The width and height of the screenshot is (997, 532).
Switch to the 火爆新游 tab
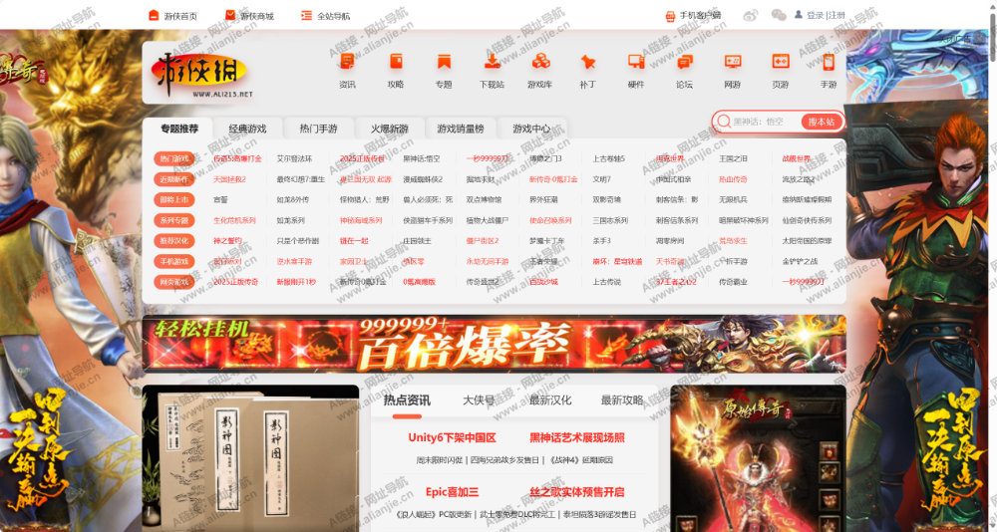coord(390,129)
